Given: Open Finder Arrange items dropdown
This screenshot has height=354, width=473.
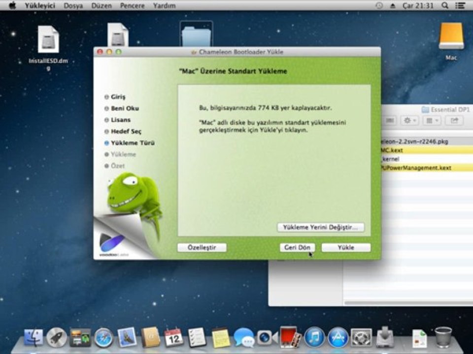Looking at the screenshot, I should point(432,121).
